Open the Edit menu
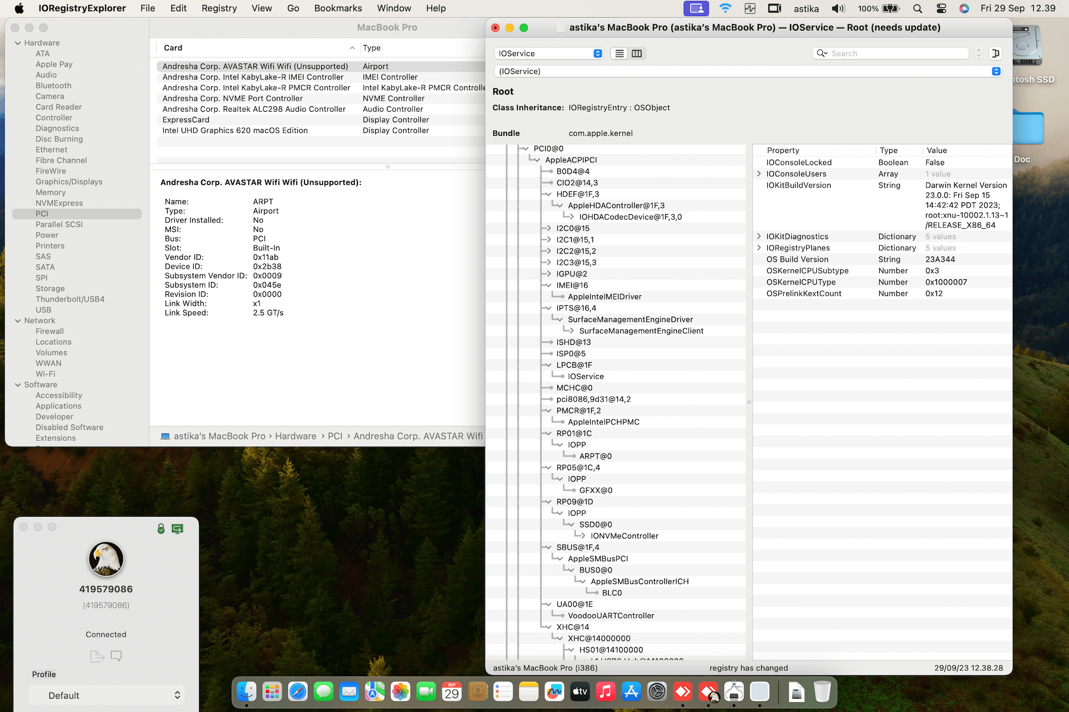 tap(178, 8)
